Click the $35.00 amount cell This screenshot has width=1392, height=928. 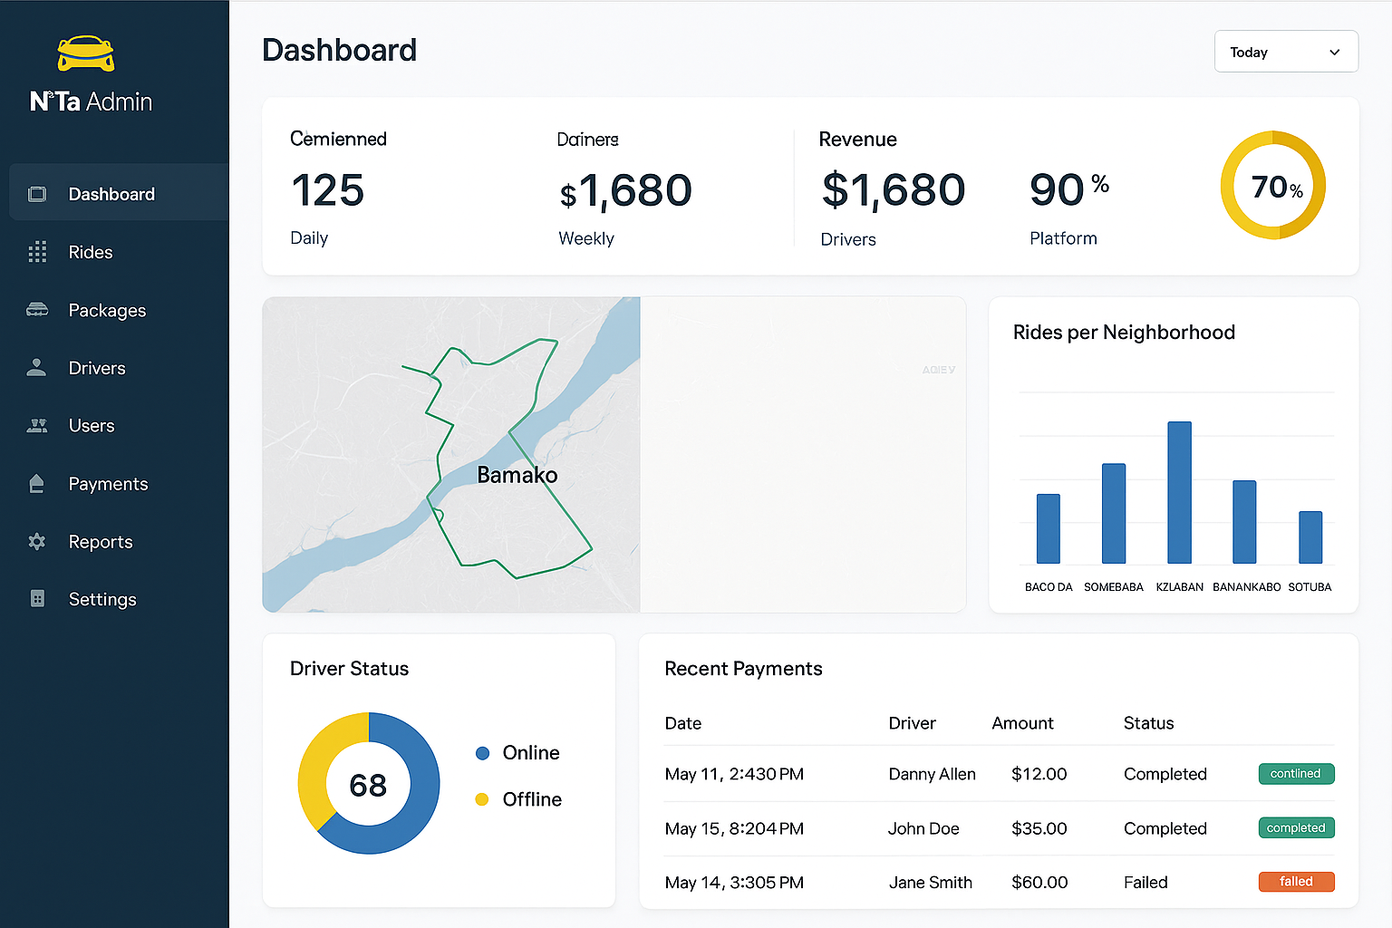(x=1039, y=828)
